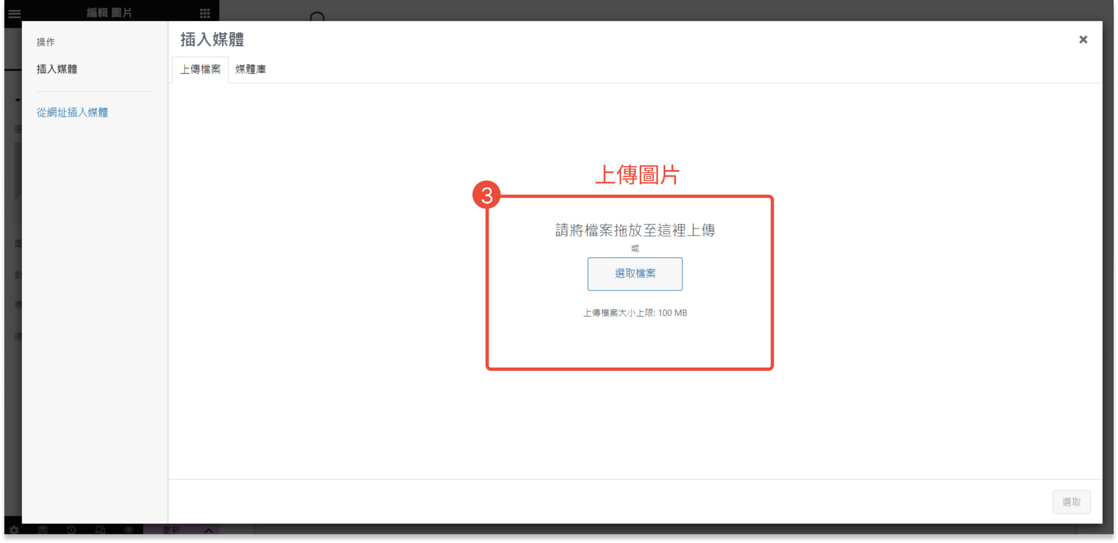Viewport: 1118px width, 543px height.
Task: Expand save options arrow beside 更新
Action: [x=209, y=530]
